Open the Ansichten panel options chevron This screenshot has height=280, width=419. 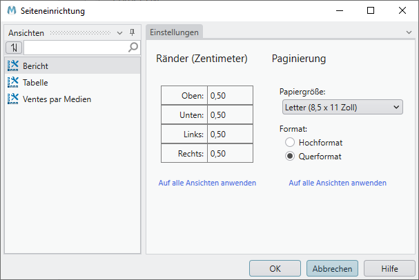[x=120, y=32]
